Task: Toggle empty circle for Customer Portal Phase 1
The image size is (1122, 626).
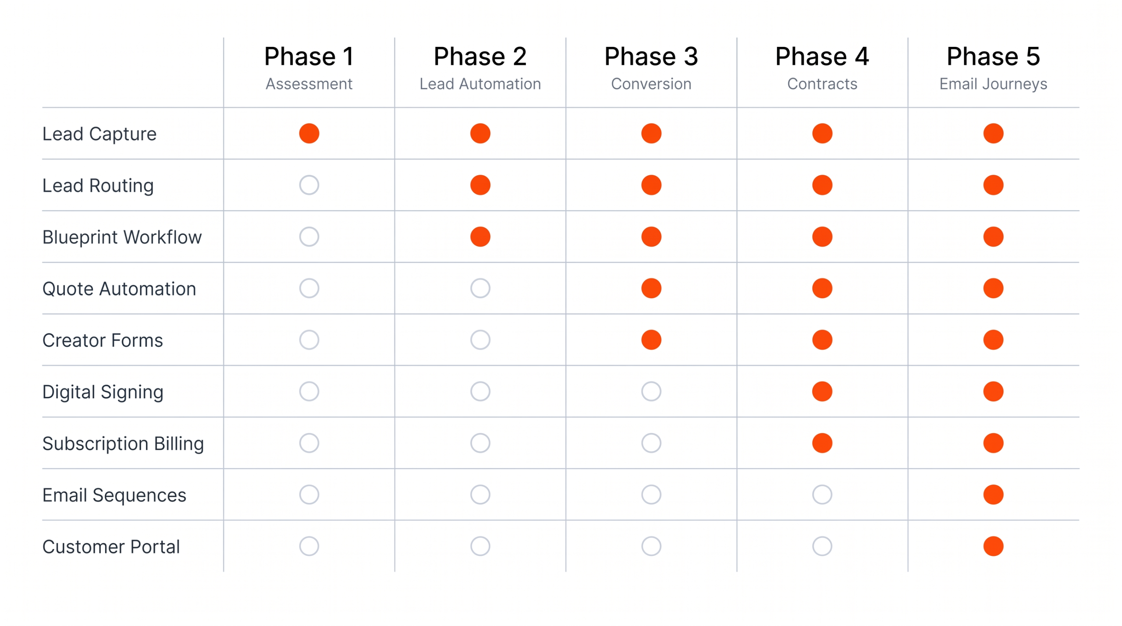Action: coord(309,546)
